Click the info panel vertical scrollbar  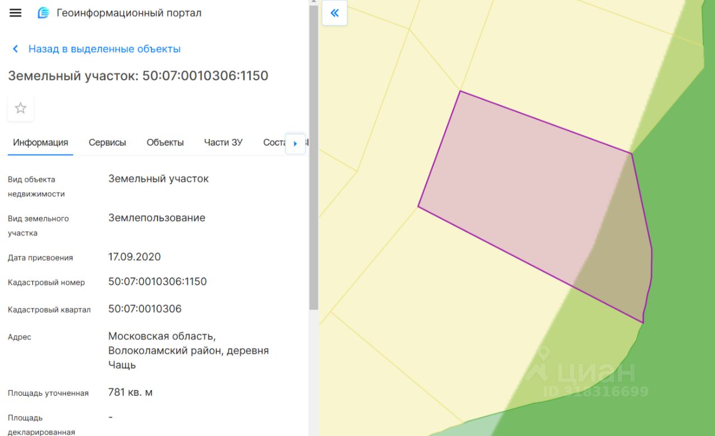point(313,167)
